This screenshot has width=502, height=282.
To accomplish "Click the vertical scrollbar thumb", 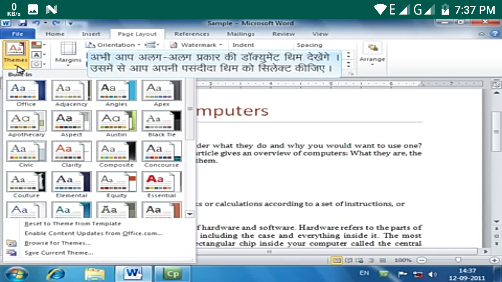I will (496, 132).
